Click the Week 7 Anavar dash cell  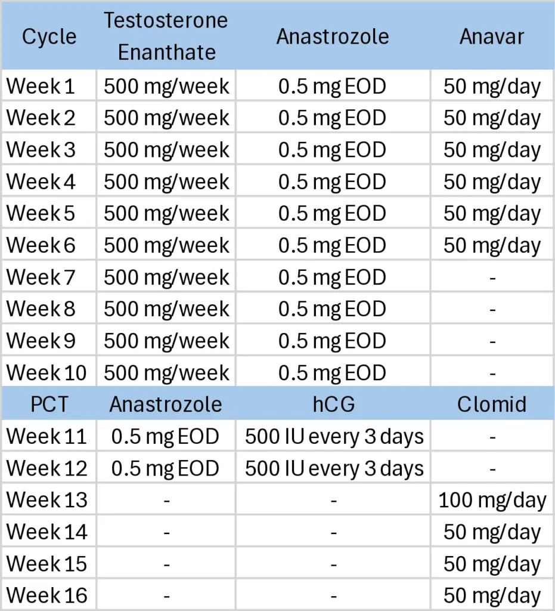click(x=492, y=277)
